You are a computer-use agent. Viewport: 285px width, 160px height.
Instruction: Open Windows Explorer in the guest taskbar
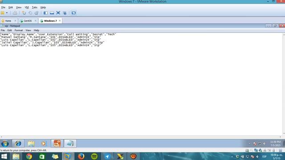[x=31, y=144]
